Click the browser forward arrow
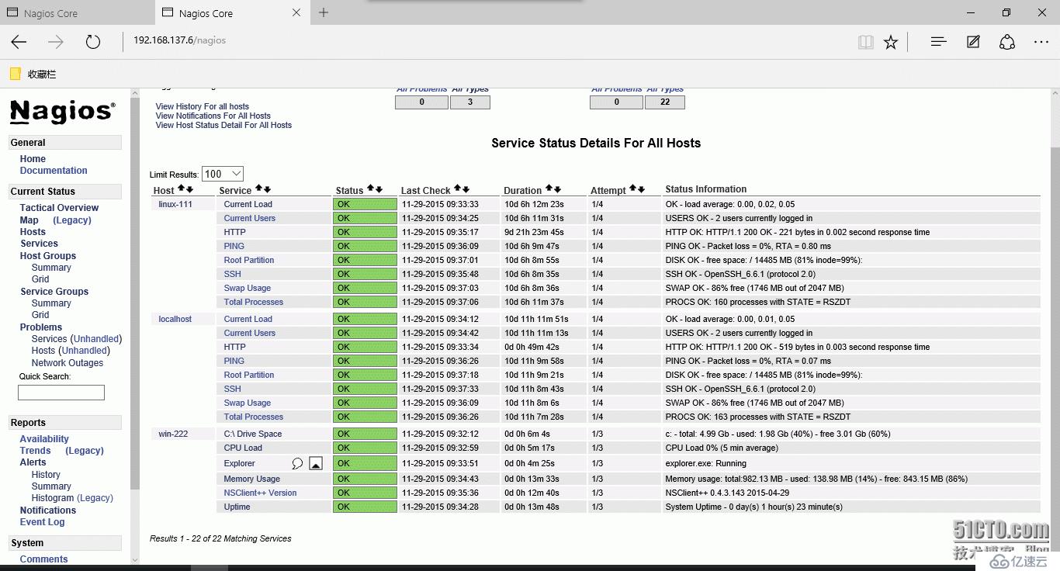Viewport: 1060px width, 571px height. point(56,42)
